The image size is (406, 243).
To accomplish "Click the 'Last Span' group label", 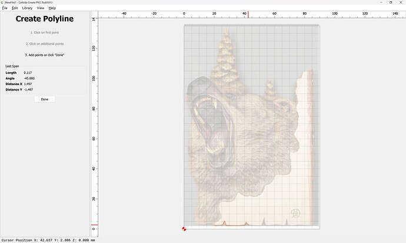I will point(12,66).
